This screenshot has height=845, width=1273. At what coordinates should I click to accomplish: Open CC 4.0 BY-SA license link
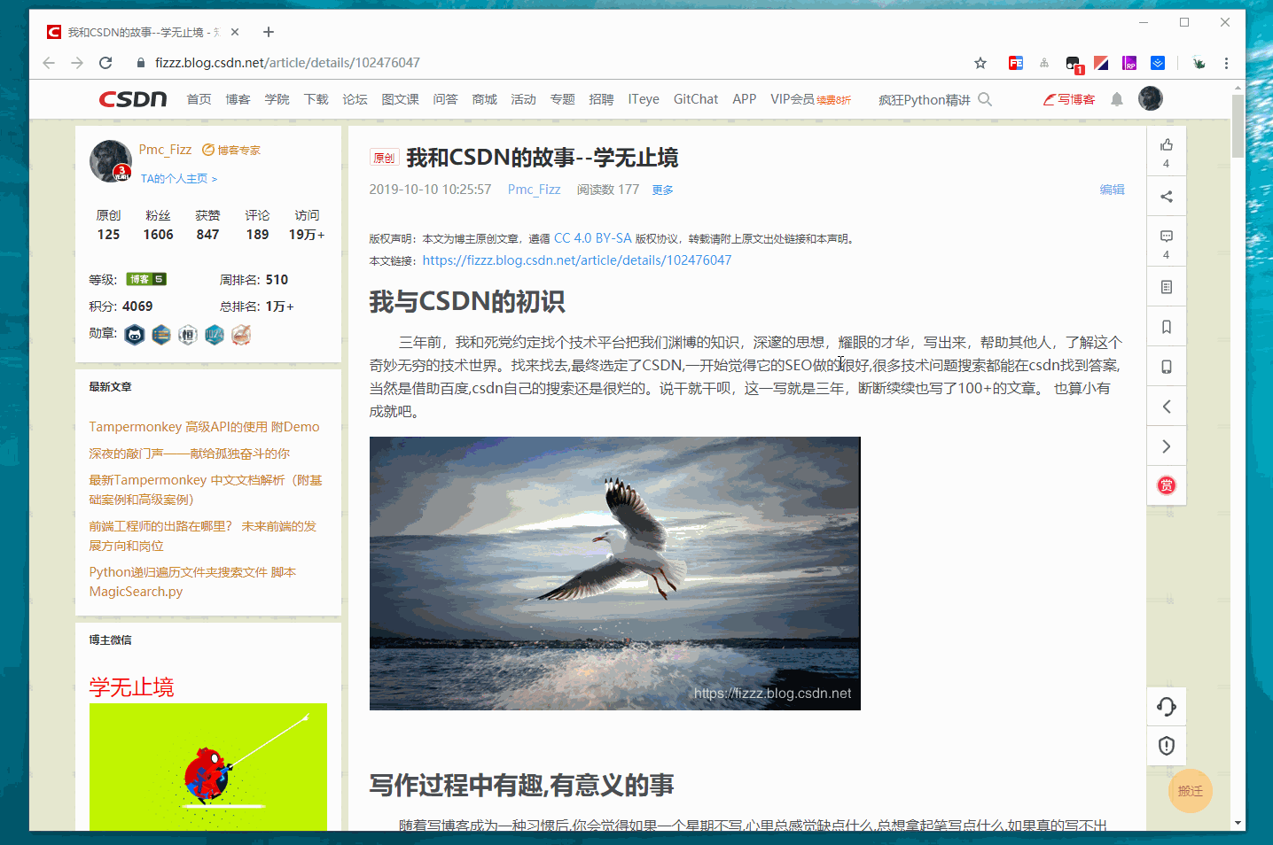pos(593,238)
